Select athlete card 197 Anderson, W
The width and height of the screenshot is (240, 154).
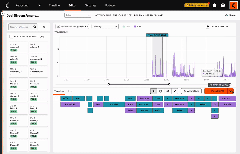[x=38, y=72]
